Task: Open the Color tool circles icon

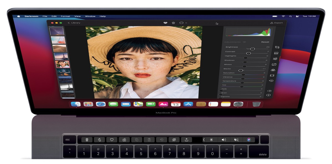Action: [273, 70]
